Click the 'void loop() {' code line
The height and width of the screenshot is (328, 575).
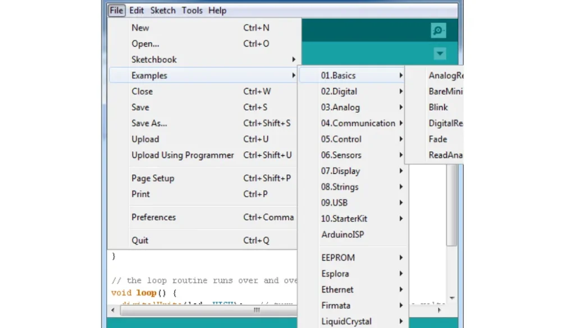pos(144,293)
